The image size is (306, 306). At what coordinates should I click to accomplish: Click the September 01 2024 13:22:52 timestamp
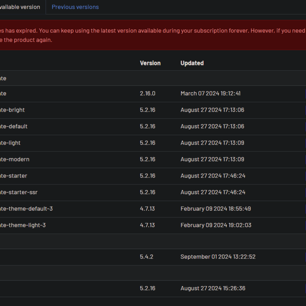[x=218, y=257]
